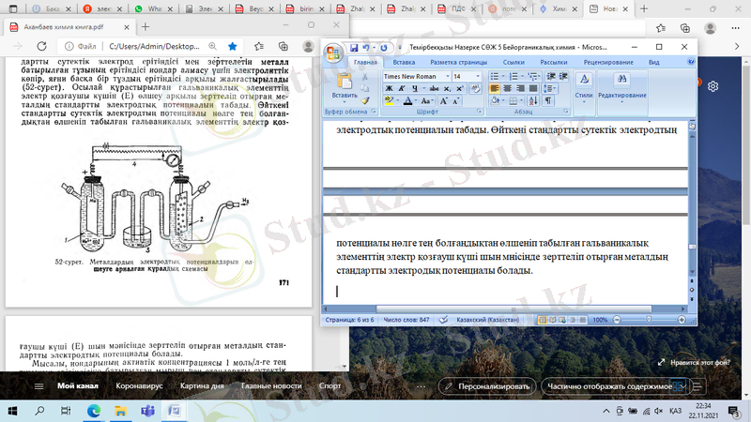This screenshot has width=751, height=422.
Task: Open the Коронавирус news link
Action: tap(140, 385)
